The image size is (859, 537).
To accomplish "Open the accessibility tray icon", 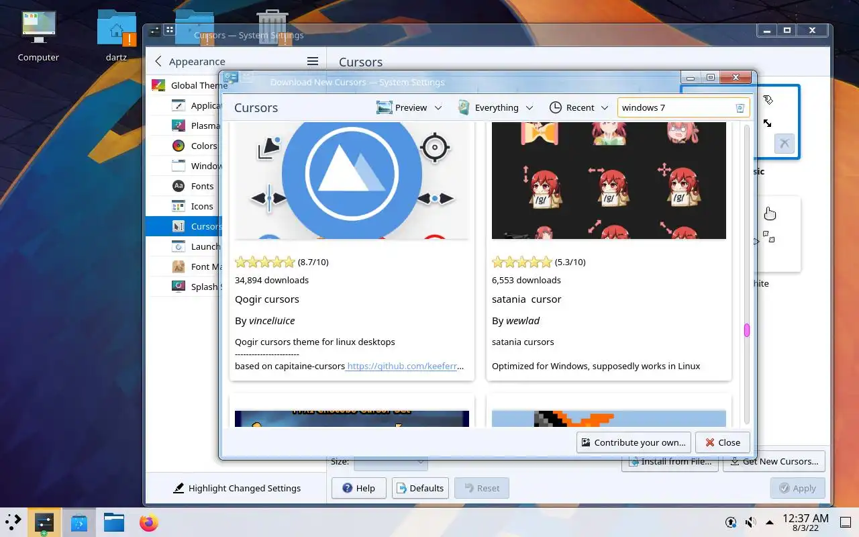I will click(x=731, y=522).
